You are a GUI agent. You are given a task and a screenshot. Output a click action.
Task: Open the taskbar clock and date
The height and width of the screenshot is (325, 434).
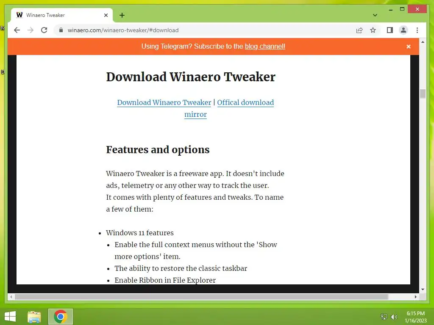(416, 317)
